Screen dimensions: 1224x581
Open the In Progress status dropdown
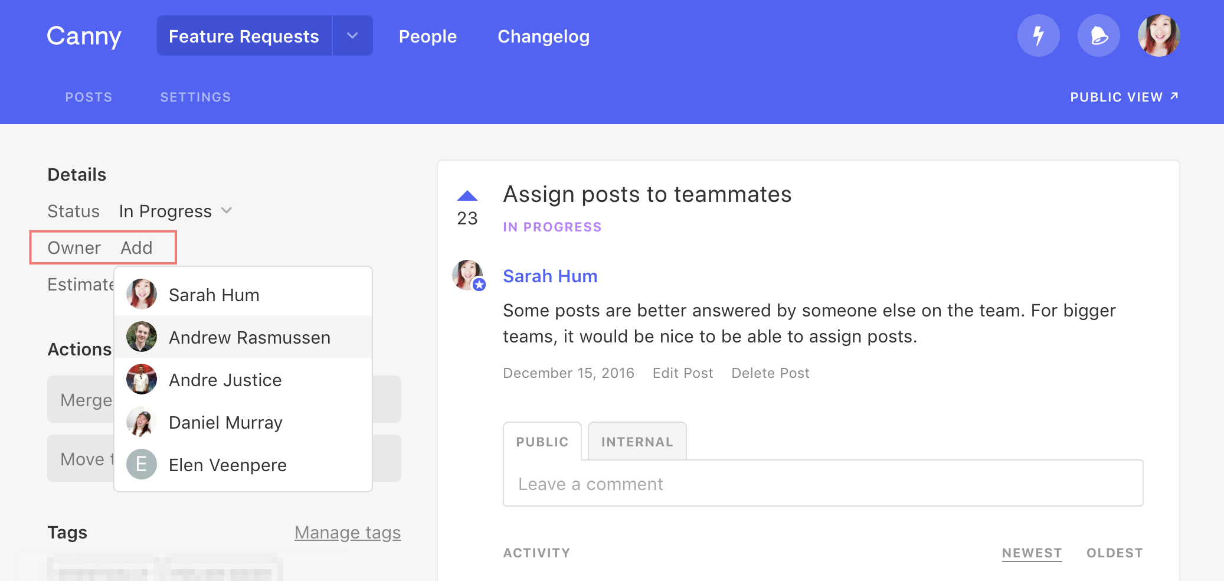point(175,211)
